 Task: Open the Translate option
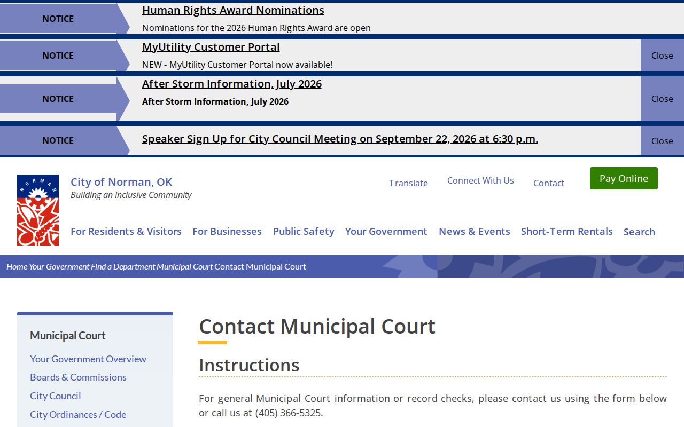coord(408,183)
